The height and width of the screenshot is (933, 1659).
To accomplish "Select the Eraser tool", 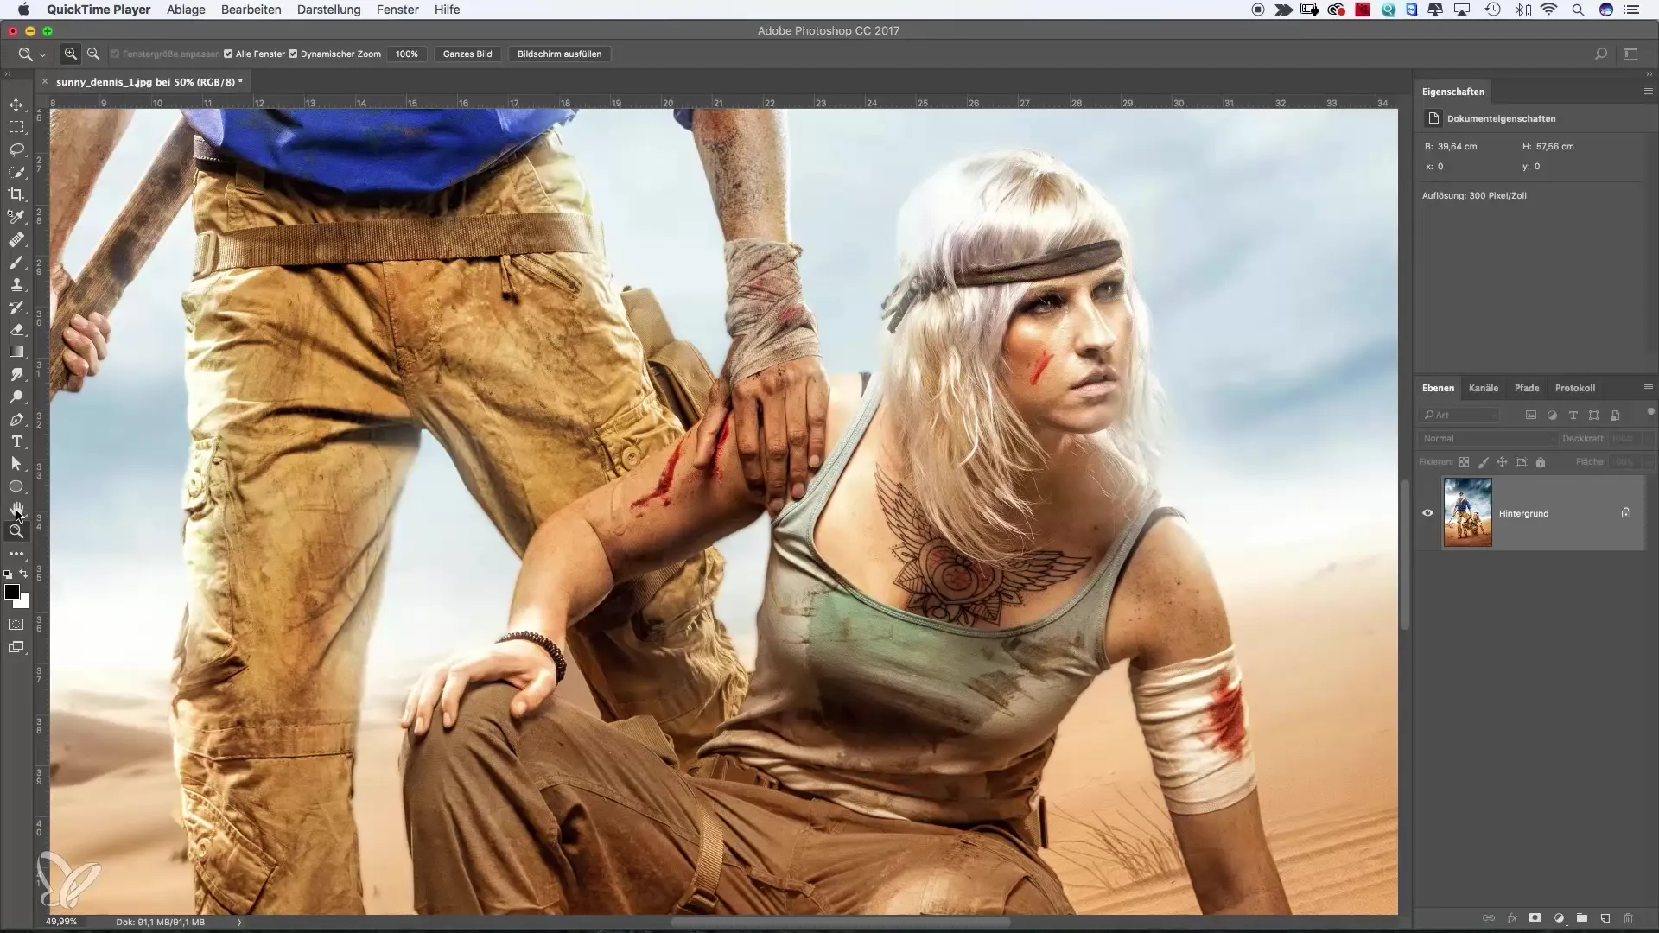I will click(x=16, y=329).
